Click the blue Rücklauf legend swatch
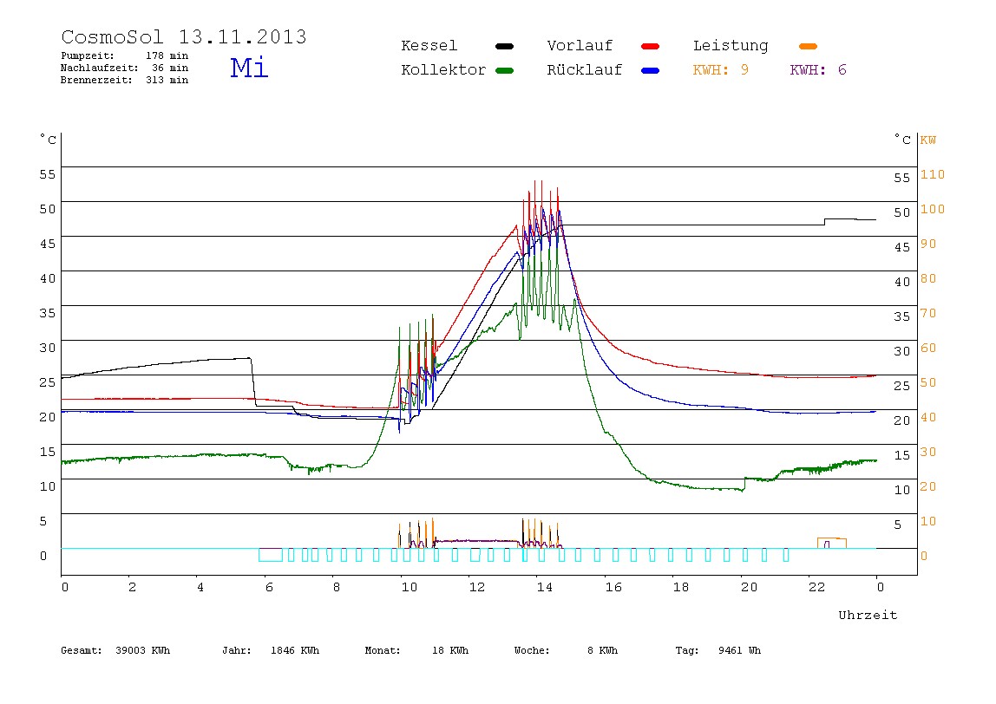This screenshot has width=996, height=704. pyautogui.click(x=651, y=70)
